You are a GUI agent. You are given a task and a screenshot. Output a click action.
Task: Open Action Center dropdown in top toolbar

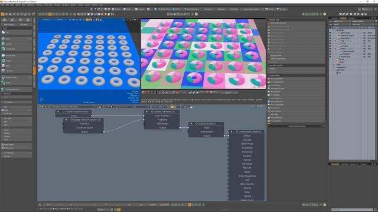(165, 9)
